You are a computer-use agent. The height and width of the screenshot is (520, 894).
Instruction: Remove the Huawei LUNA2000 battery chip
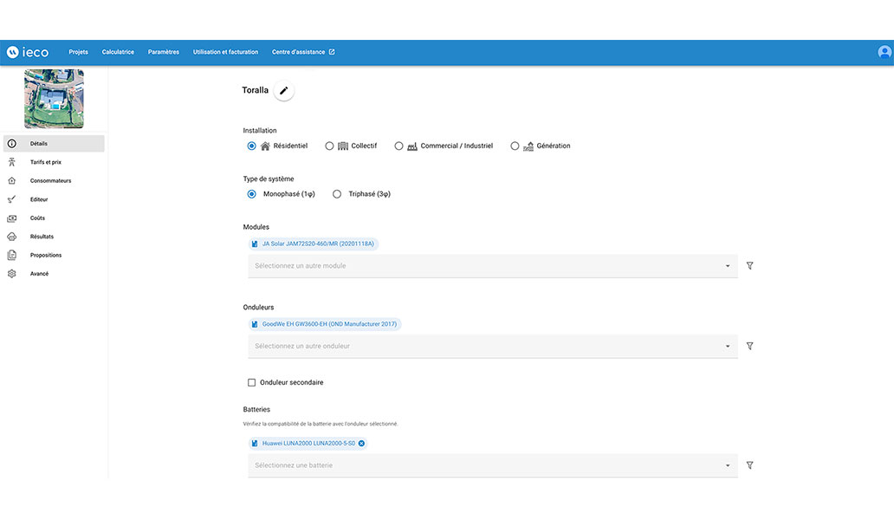point(361,443)
